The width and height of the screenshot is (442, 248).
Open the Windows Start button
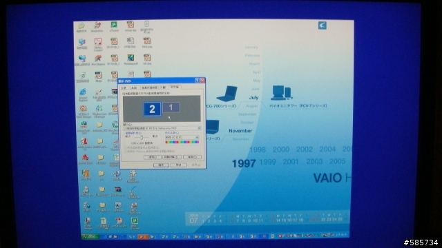[x=90, y=237]
